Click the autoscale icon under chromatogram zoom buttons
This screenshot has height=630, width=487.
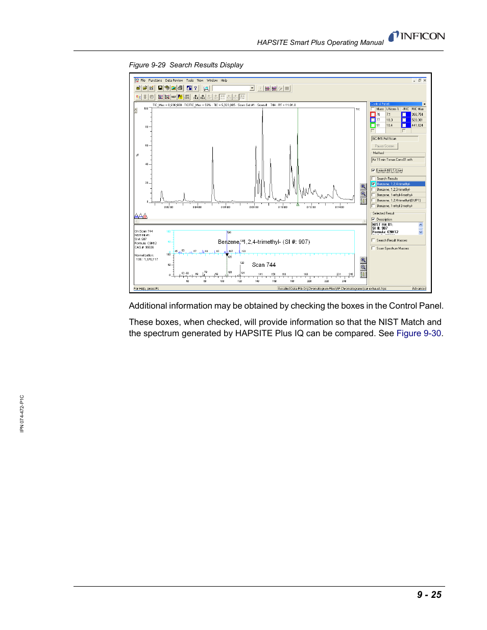point(363,201)
